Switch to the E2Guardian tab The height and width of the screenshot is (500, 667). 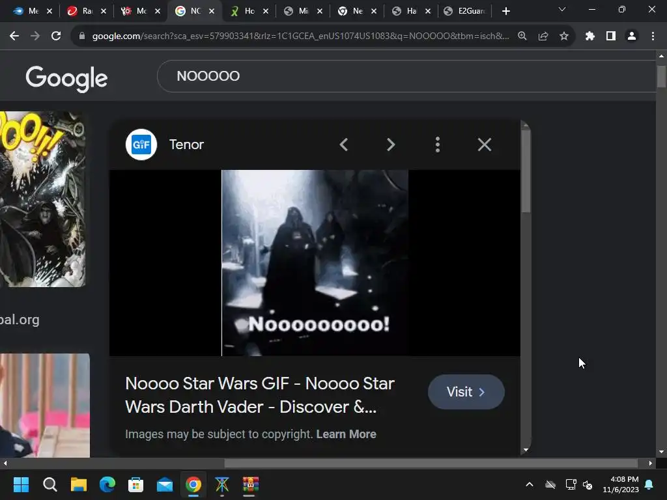click(x=465, y=11)
